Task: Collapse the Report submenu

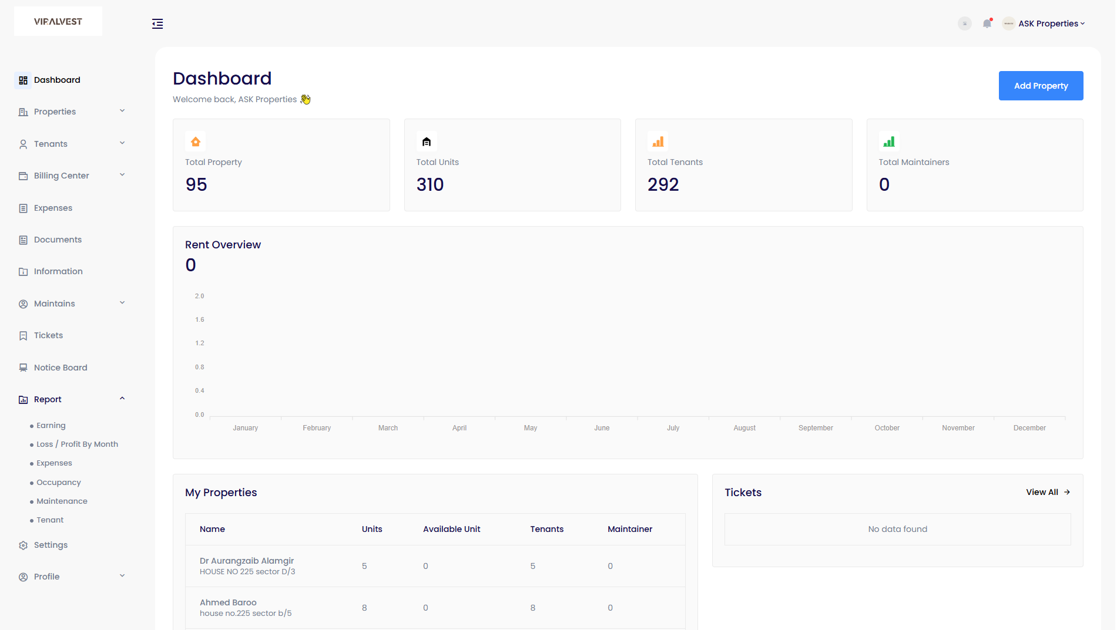Action: (122, 398)
